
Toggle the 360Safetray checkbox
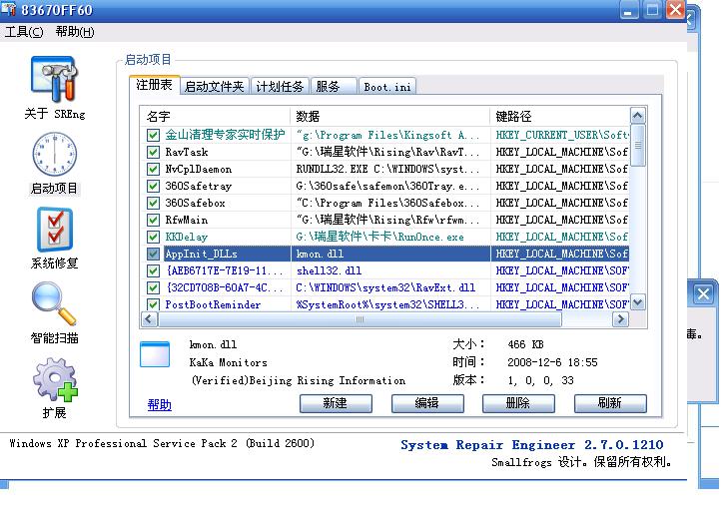coord(153,186)
